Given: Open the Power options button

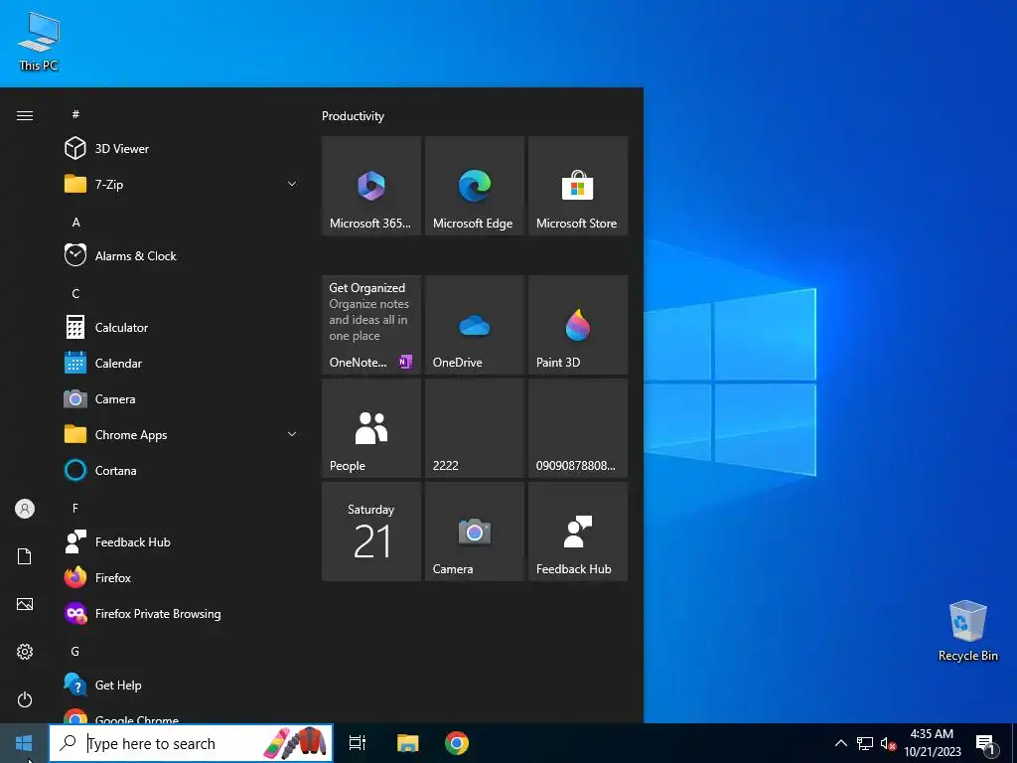Looking at the screenshot, I should coord(25,699).
